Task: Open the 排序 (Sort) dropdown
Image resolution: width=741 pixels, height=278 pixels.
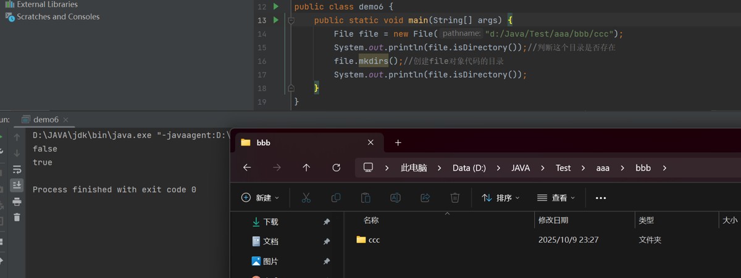Action: [x=501, y=198]
